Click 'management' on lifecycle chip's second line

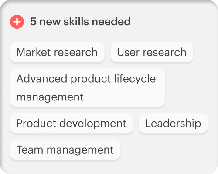[x=50, y=97]
